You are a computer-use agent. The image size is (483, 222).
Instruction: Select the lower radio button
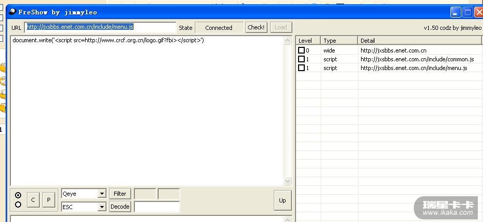pyautogui.click(x=18, y=204)
